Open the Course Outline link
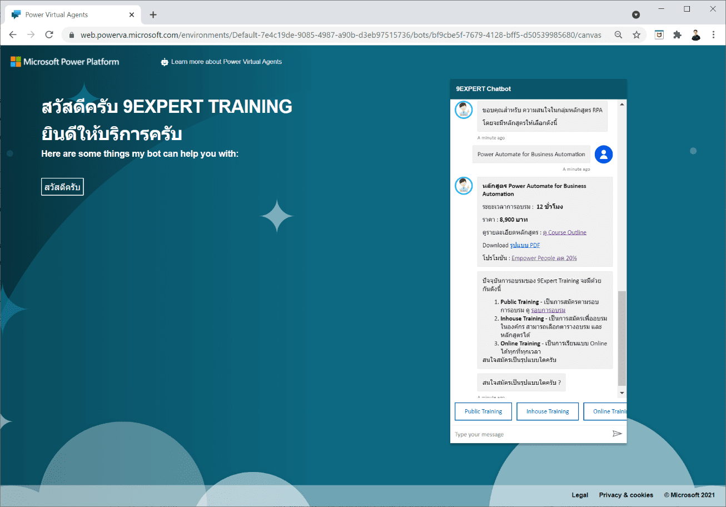Image resolution: width=726 pixels, height=507 pixels. 564,232
